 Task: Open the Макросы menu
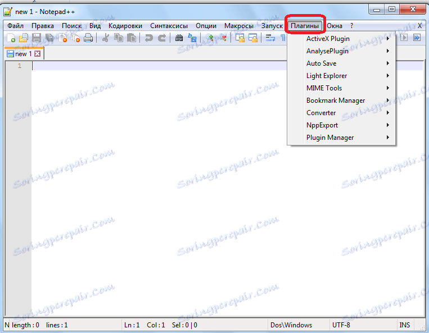[x=239, y=26]
